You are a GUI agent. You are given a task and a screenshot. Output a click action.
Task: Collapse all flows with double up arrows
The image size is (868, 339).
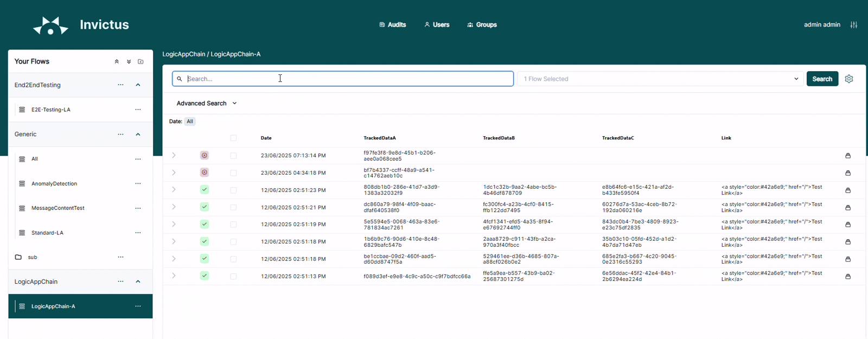pos(117,62)
